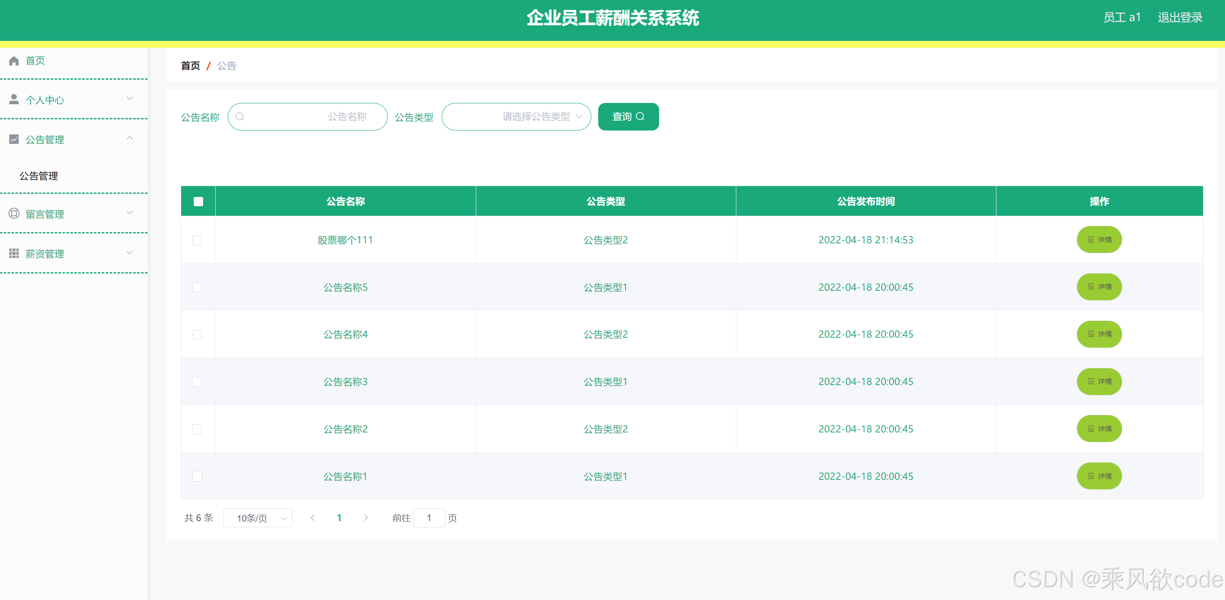Click the grid icon beside 薪资管理
The width and height of the screenshot is (1225, 600).
point(14,253)
